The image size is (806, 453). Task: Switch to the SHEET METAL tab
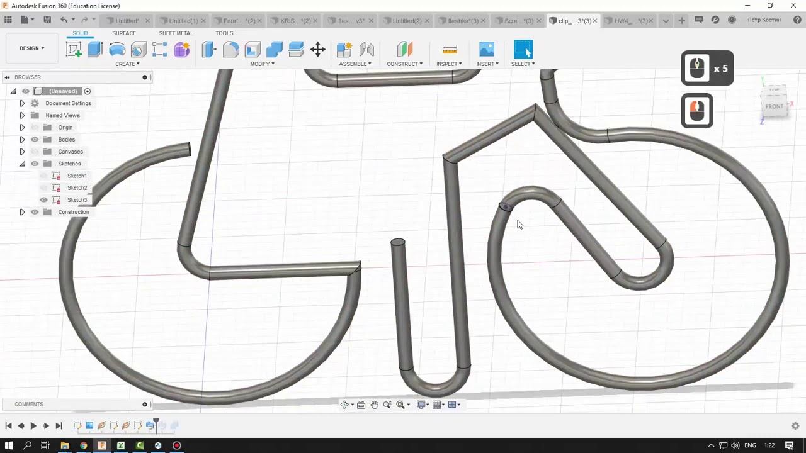(176, 33)
